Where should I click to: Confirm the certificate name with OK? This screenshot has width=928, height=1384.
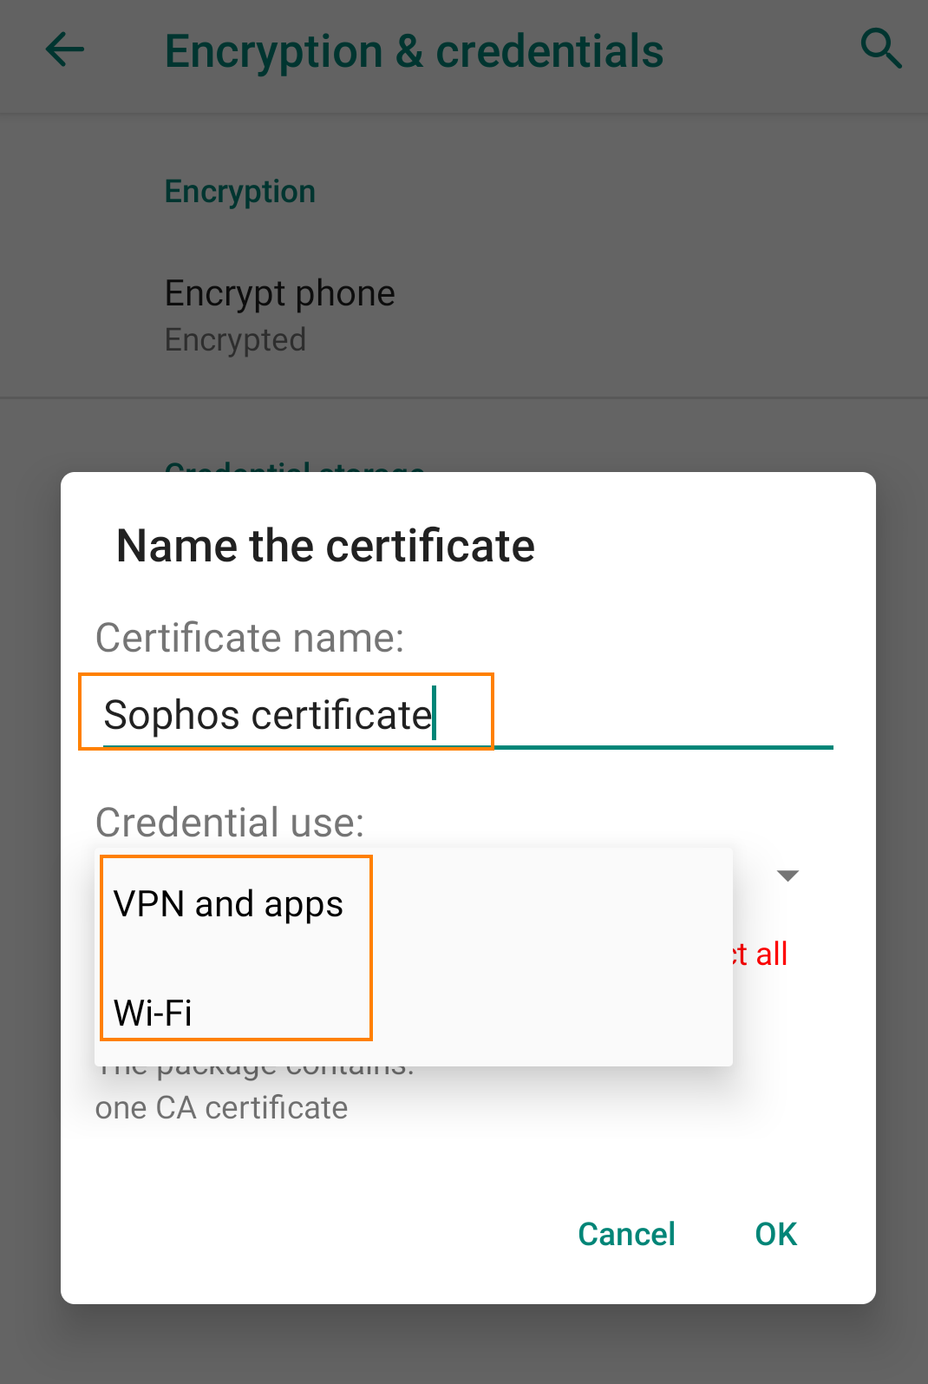coord(774,1234)
